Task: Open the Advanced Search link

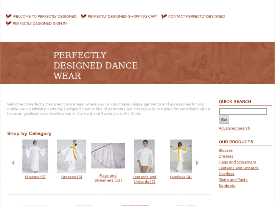Action: [234, 128]
